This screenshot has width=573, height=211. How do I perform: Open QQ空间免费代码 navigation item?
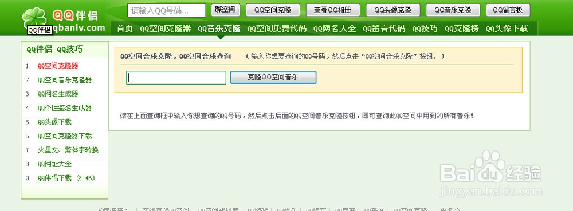click(x=277, y=29)
